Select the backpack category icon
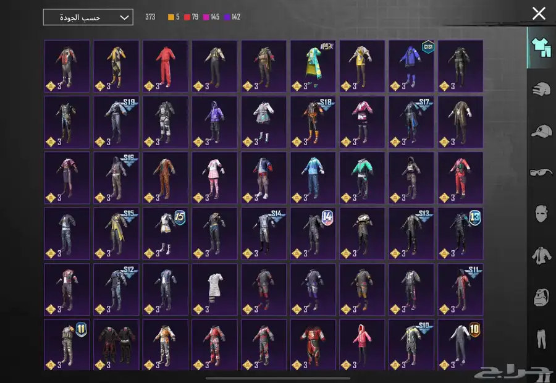Screen dimensions: 556x383 [x=541, y=297]
